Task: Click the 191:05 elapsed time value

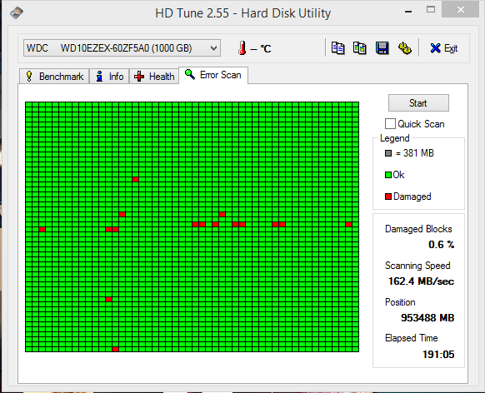Action: pyautogui.click(x=438, y=355)
